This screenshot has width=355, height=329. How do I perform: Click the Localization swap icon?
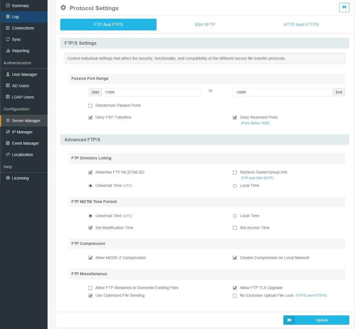tap(8, 154)
